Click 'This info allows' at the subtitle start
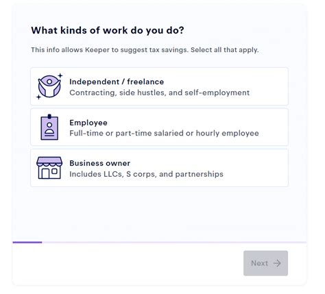Screen dimensions: 325x294 click(x=57, y=50)
